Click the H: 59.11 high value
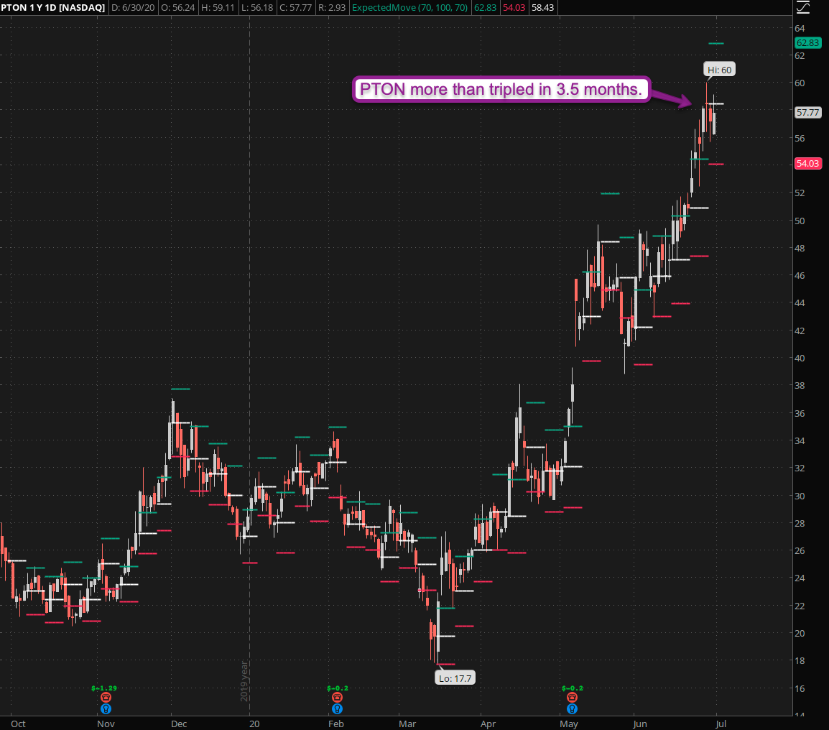The width and height of the screenshot is (829, 730). click(x=218, y=7)
